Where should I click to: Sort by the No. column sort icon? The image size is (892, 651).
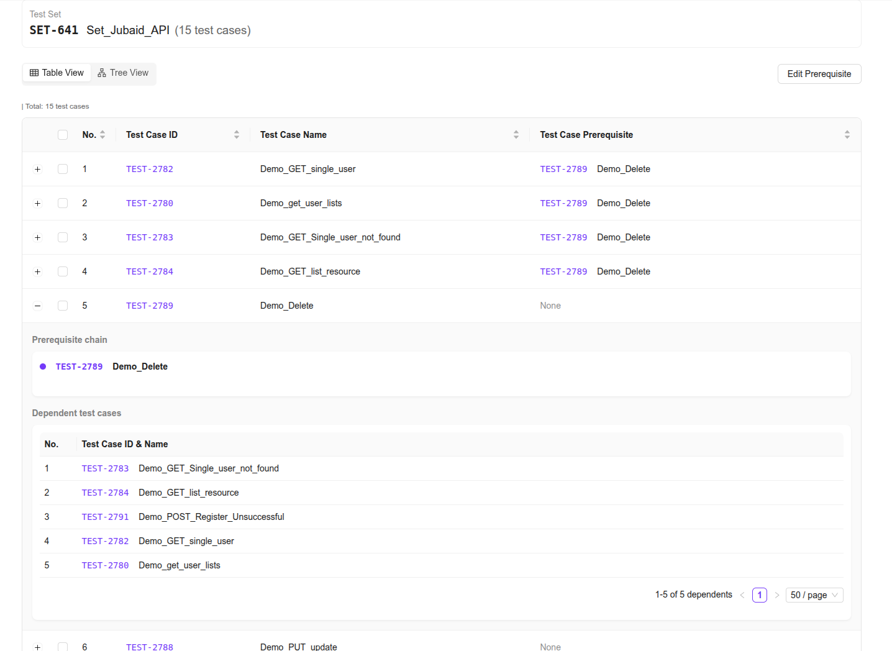(102, 135)
